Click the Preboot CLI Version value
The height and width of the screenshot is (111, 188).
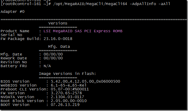(70, 89)
